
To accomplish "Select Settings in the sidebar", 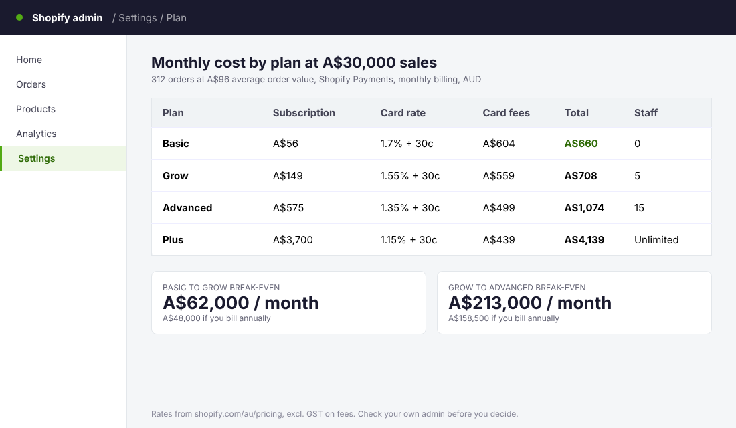I will [64, 158].
